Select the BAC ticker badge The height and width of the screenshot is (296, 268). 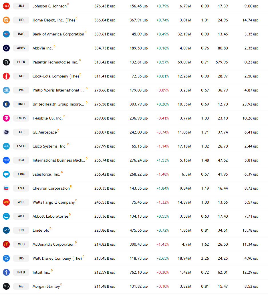tap(21, 34)
